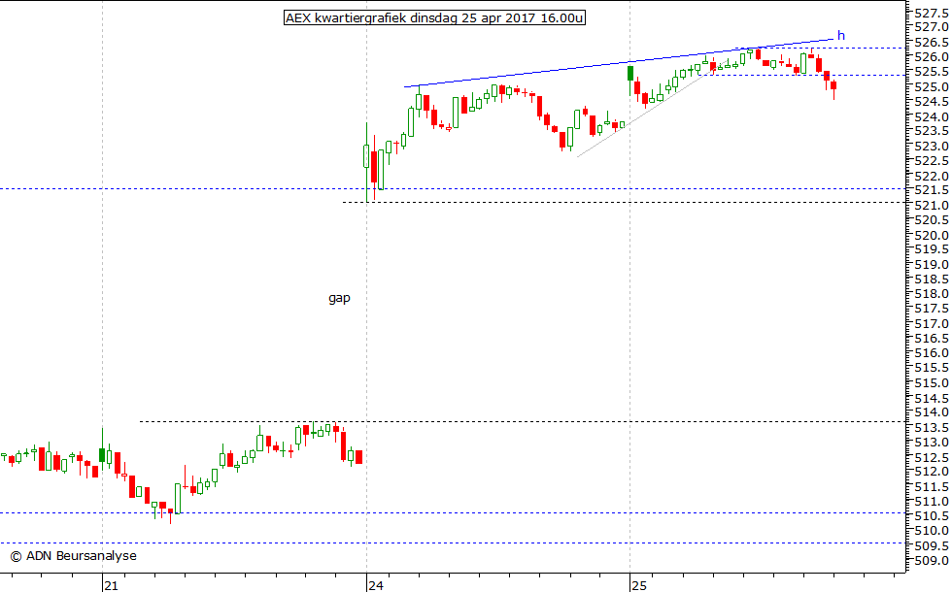Click the '© ADN Beursanalyse' copyright text
The width and height of the screenshot is (952, 592).
tap(74, 555)
